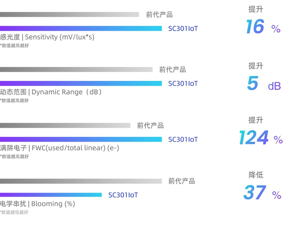Click the gradient SC301IoT FWC bar

coord(81,139)
